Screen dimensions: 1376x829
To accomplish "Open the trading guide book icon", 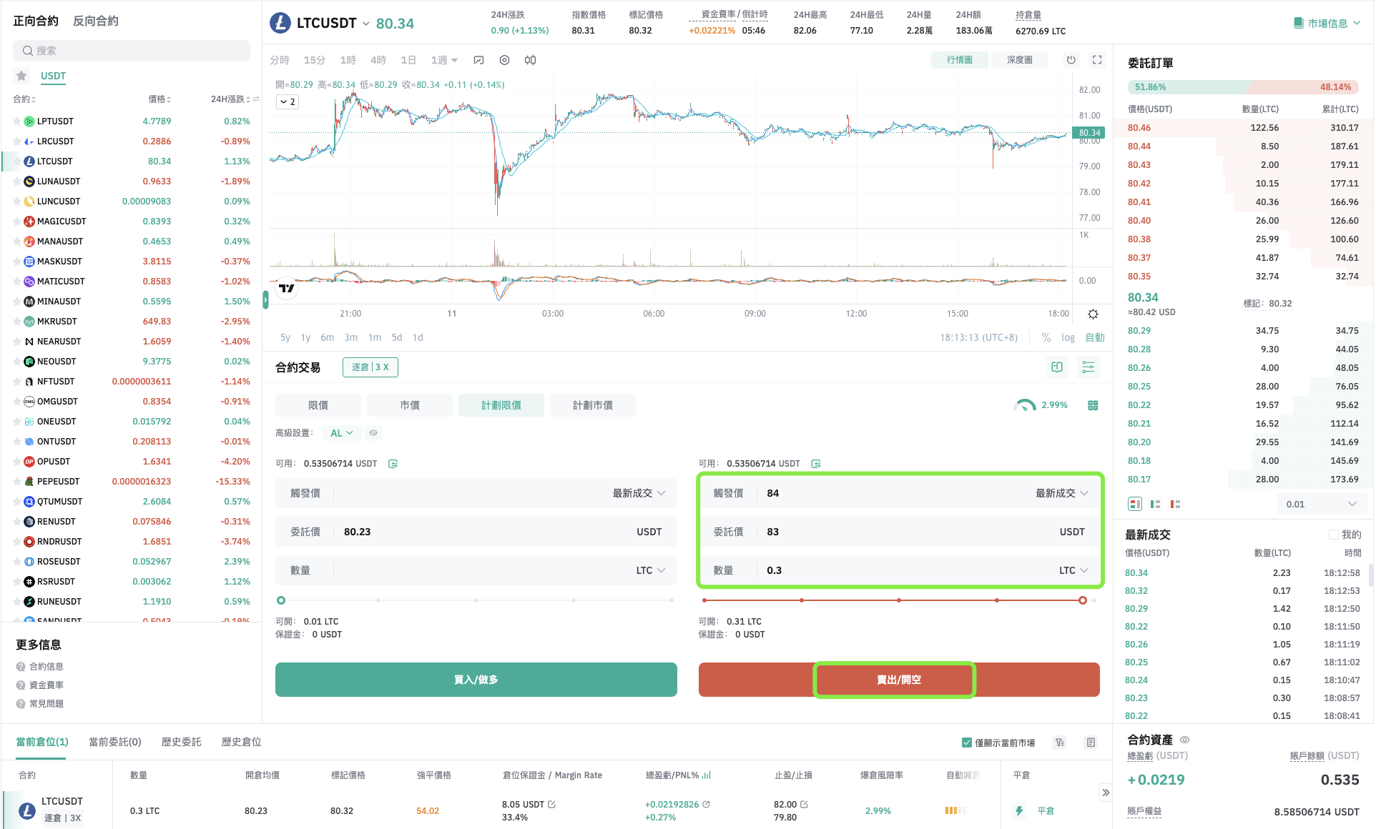I will (1057, 367).
